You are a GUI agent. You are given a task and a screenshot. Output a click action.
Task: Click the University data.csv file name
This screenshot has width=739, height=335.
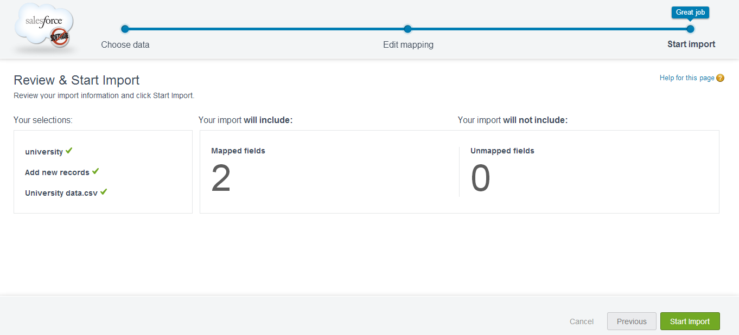coord(61,193)
